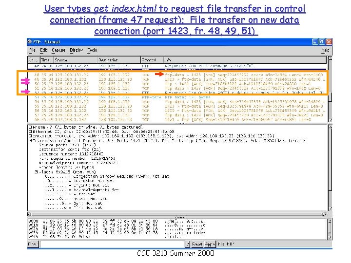Click the Apply filter button

[210, 244]
